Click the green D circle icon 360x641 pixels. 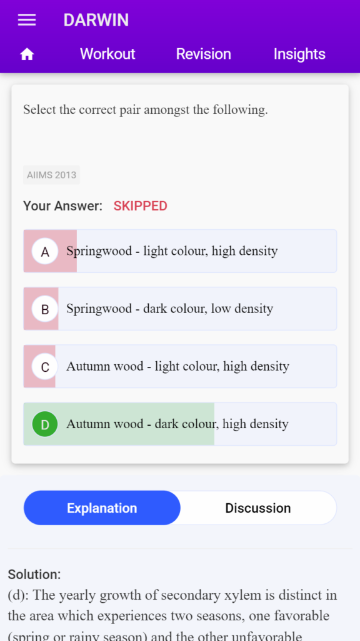[45, 424]
